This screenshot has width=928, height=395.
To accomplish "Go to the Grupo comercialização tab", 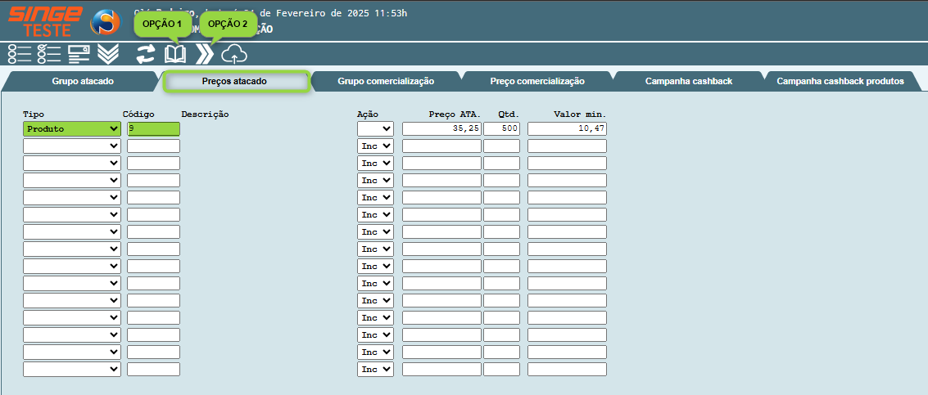I will (x=386, y=82).
